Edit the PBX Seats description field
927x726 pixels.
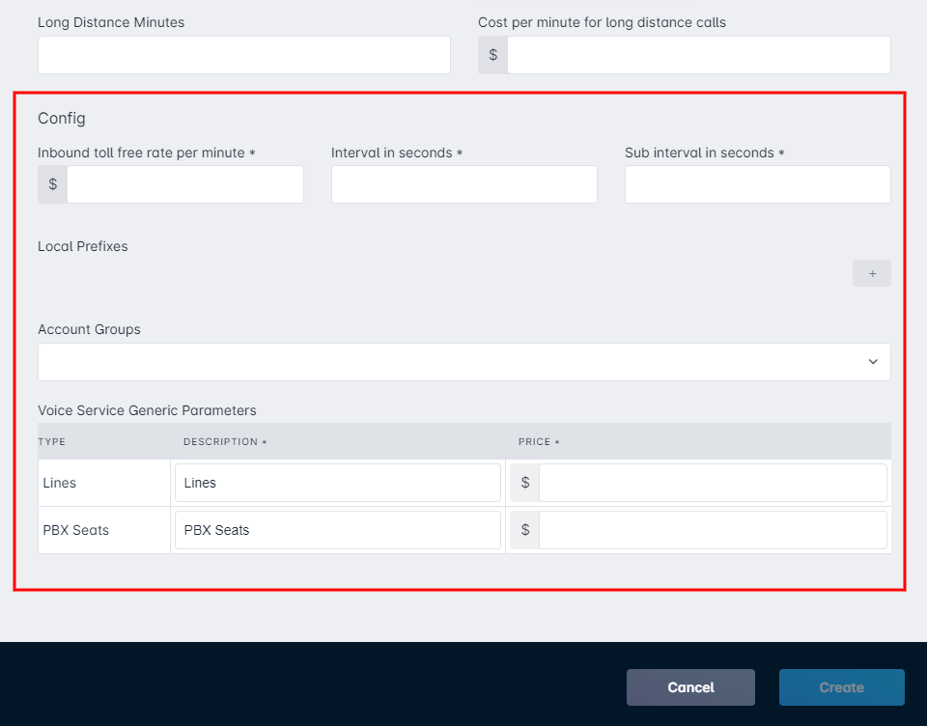click(338, 530)
